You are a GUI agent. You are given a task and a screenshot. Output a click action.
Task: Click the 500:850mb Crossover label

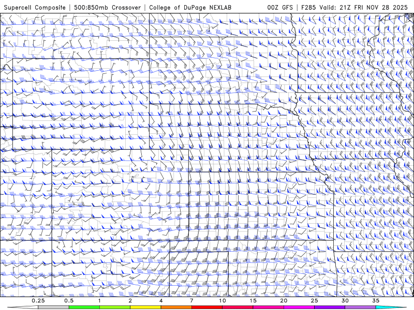[x=108, y=7]
